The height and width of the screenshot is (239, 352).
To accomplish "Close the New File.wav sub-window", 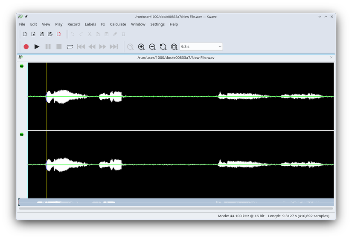I will point(332,58).
